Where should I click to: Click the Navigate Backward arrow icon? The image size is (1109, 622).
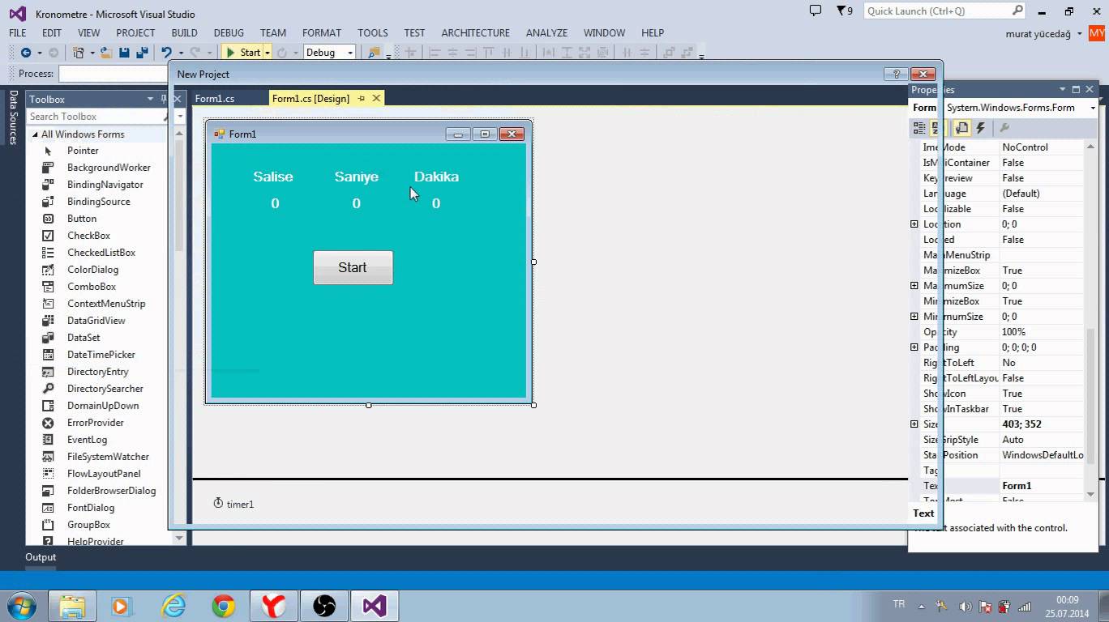pyautogui.click(x=26, y=53)
